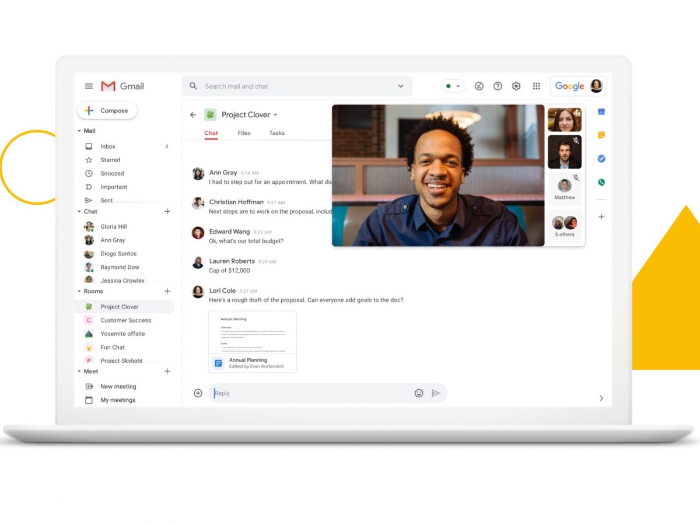
Task: Collapse the Rooms section
Action: [79, 292]
